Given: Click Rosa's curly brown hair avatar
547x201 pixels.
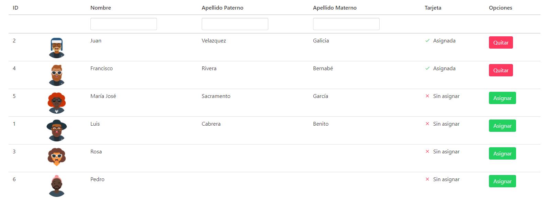Looking at the screenshot, I should (x=57, y=157).
